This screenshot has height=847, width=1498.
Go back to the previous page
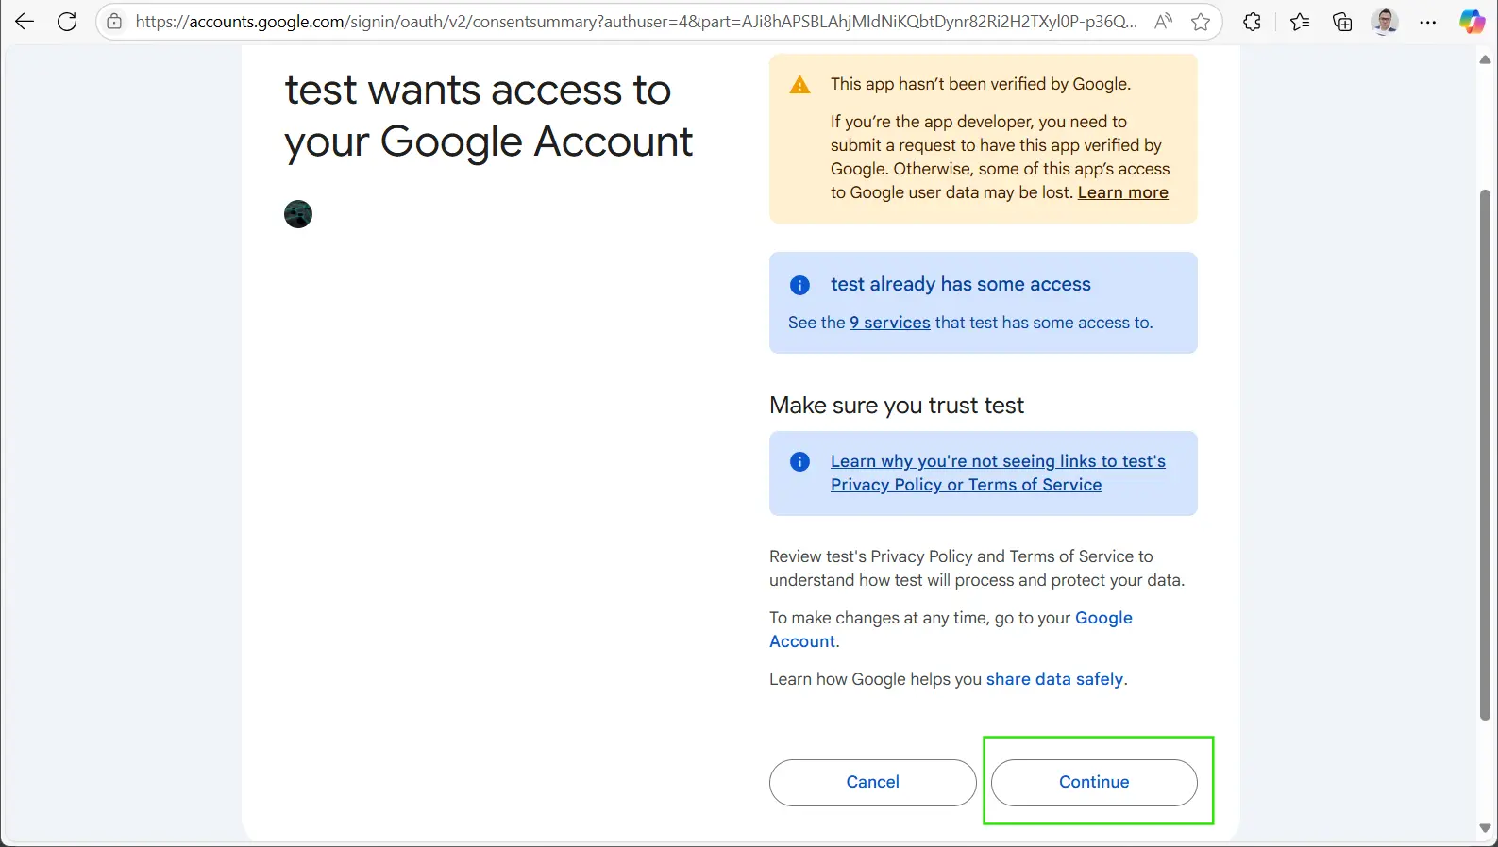click(x=25, y=22)
